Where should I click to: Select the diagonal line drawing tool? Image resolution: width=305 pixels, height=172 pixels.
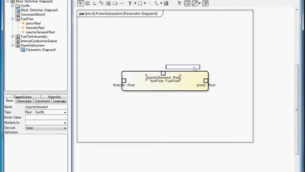149,3
